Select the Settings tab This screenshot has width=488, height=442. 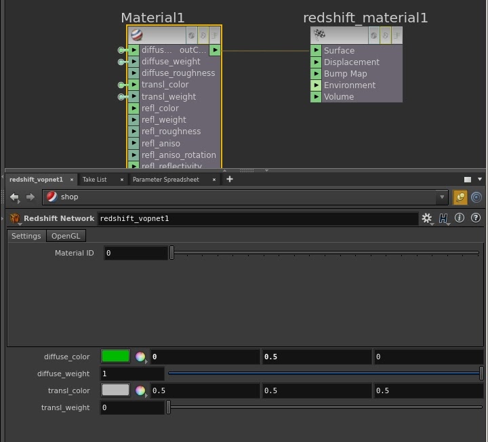[26, 236]
